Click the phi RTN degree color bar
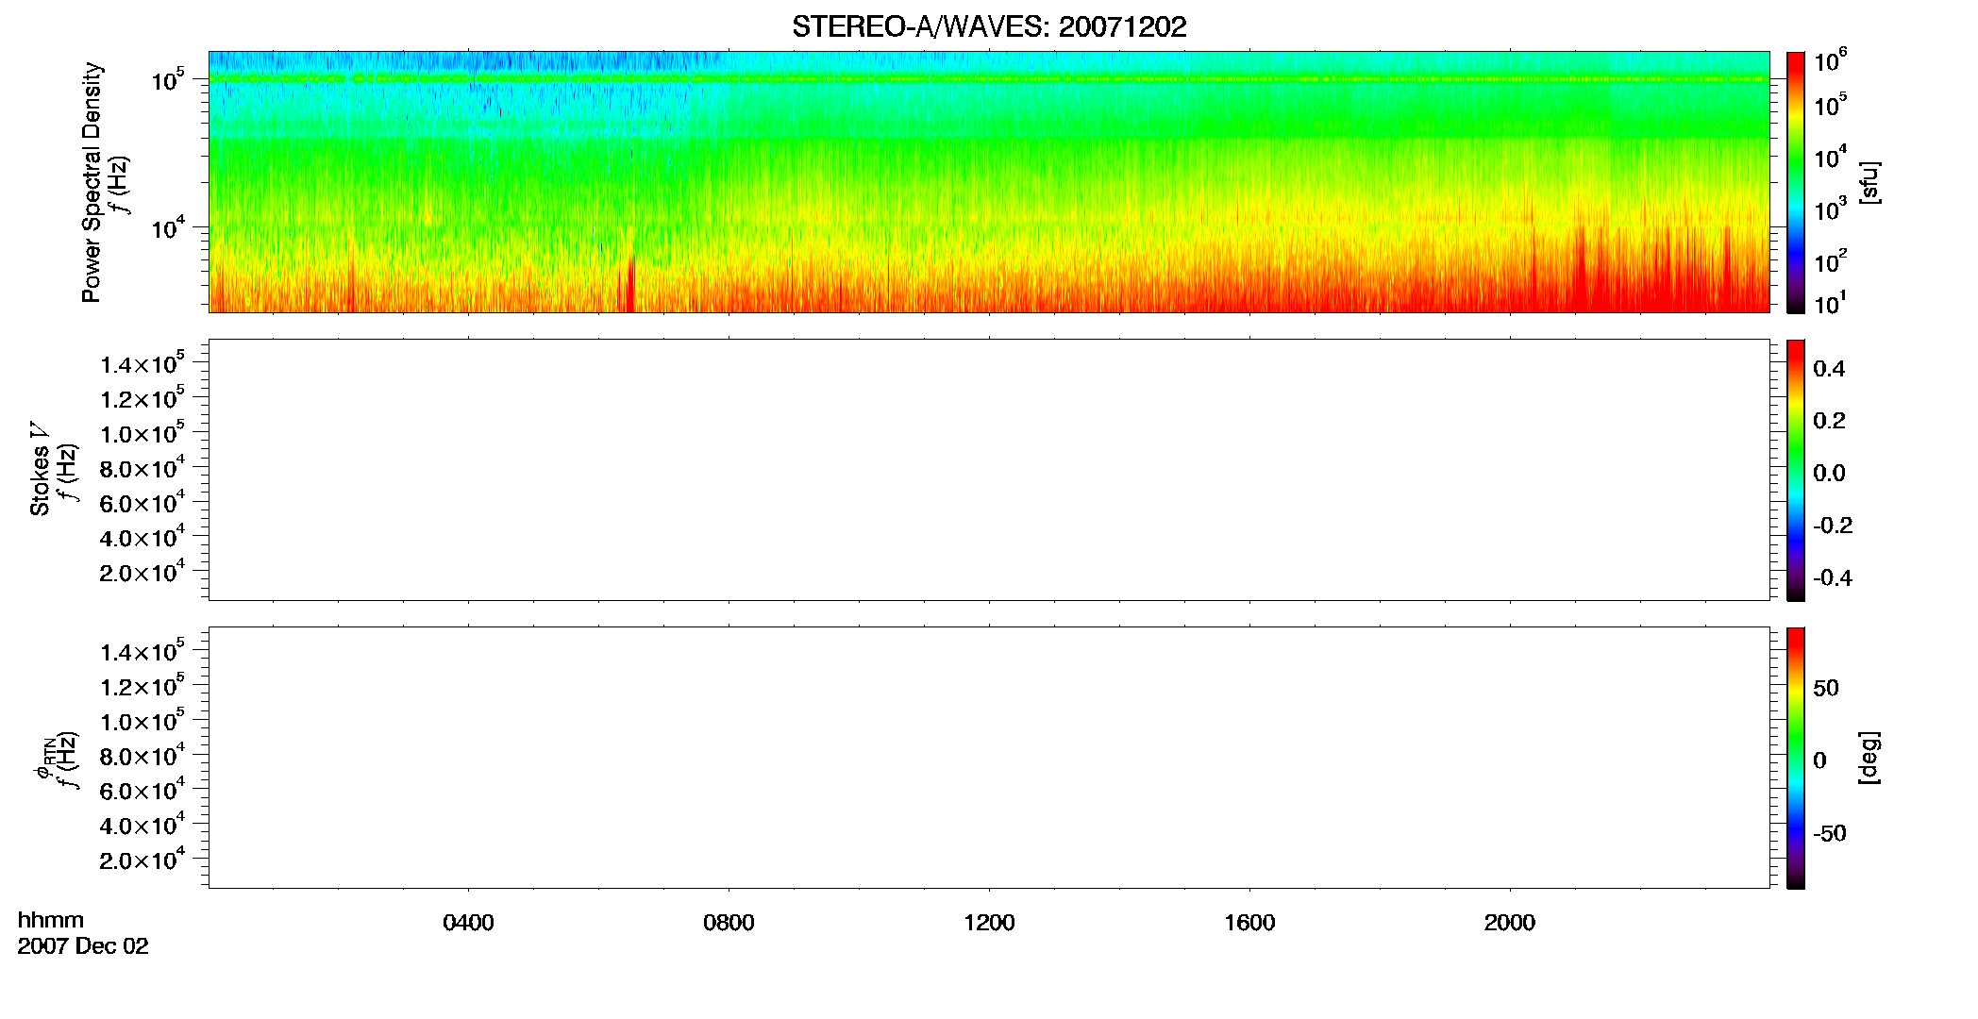 (x=1796, y=758)
